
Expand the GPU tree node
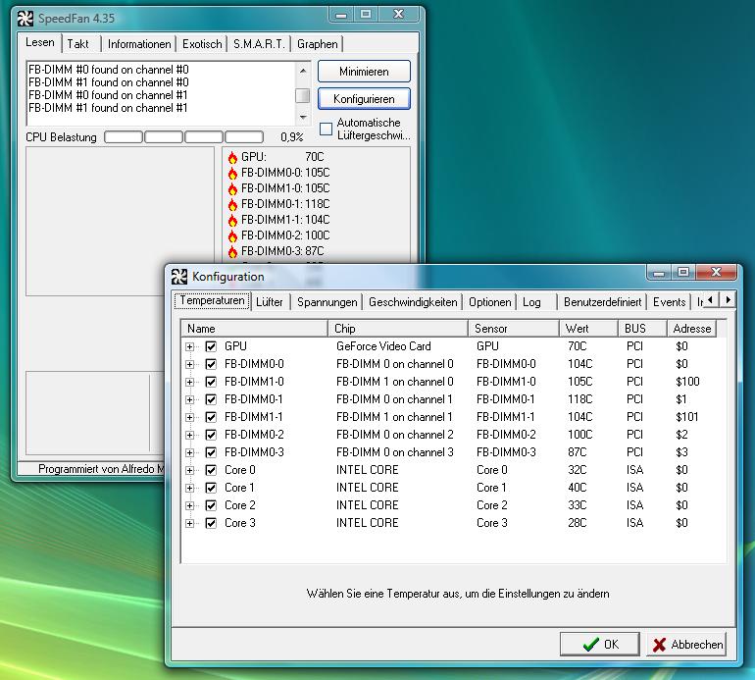[x=189, y=346]
